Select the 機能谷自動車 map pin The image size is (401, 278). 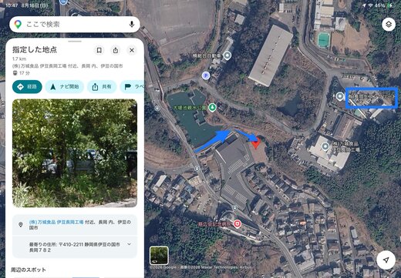(x=227, y=55)
